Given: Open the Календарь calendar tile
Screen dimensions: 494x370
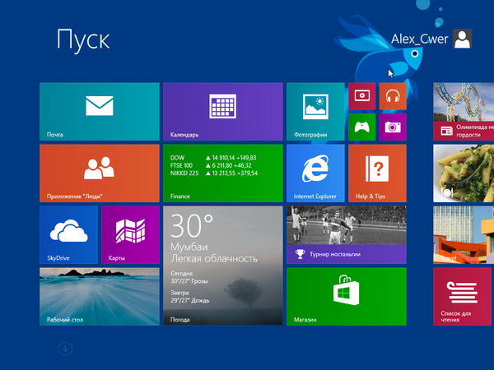Looking at the screenshot, I should click(x=222, y=111).
